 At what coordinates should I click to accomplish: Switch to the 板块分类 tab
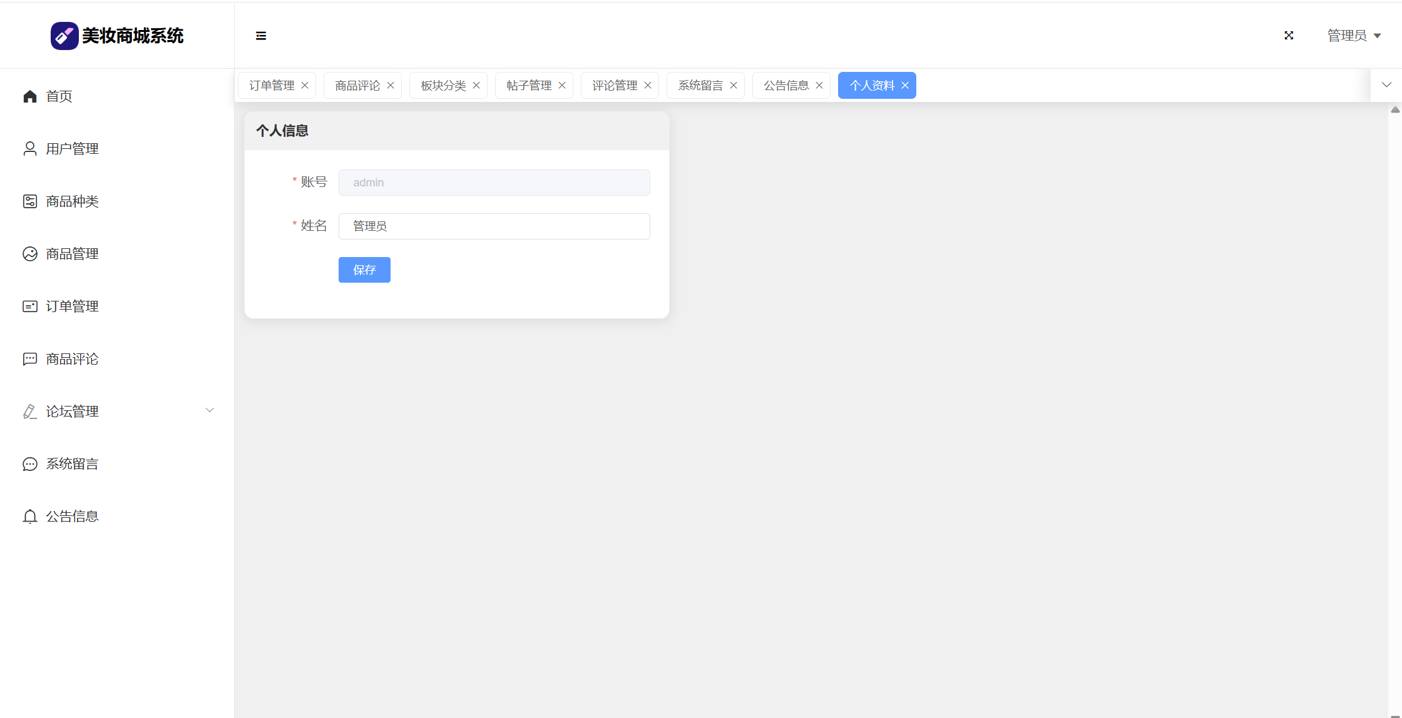click(443, 86)
